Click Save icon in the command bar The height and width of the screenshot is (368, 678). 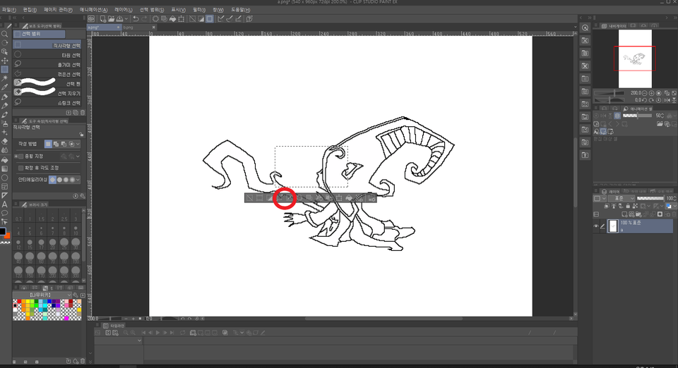pos(119,19)
